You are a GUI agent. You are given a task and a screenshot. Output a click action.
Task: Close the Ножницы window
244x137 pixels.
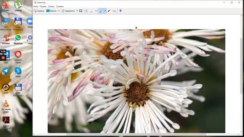[239, 3]
